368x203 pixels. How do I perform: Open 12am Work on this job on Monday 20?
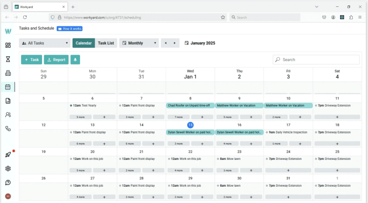coord(87,159)
